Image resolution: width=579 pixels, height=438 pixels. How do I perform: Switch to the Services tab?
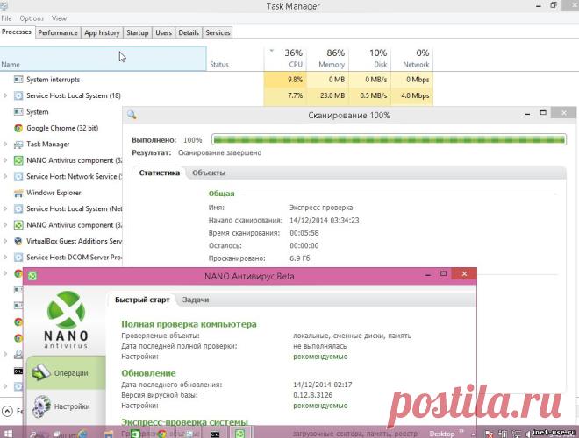[218, 32]
